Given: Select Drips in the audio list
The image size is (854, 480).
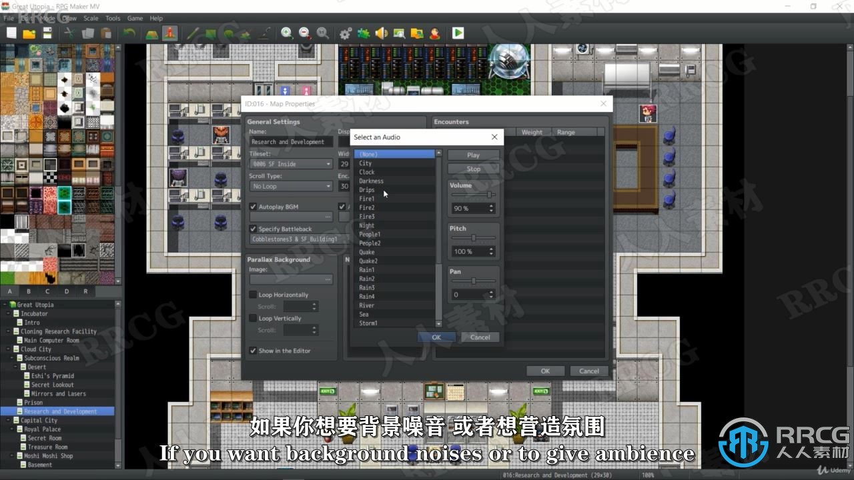Looking at the screenshot, I should (394, 190).
